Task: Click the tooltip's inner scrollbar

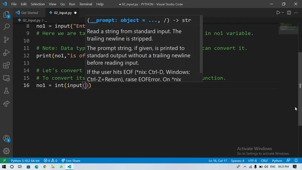Action: click(201, 44)
